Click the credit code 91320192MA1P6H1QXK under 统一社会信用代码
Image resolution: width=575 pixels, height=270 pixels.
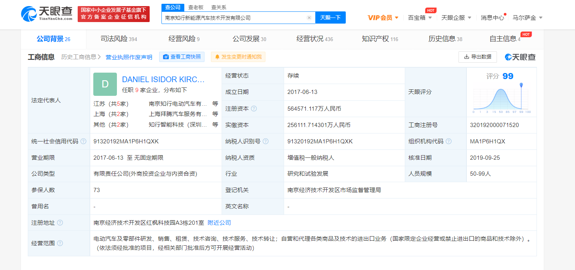click(x=126, y=141)
